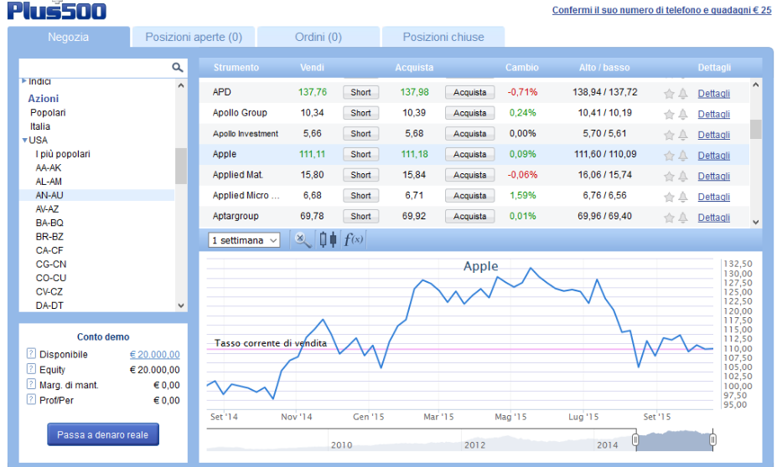Viewport: 777px width, 467px height.
Task: Click the search magnifier icon
Action: pyautogui.click(x=178, y=67)
